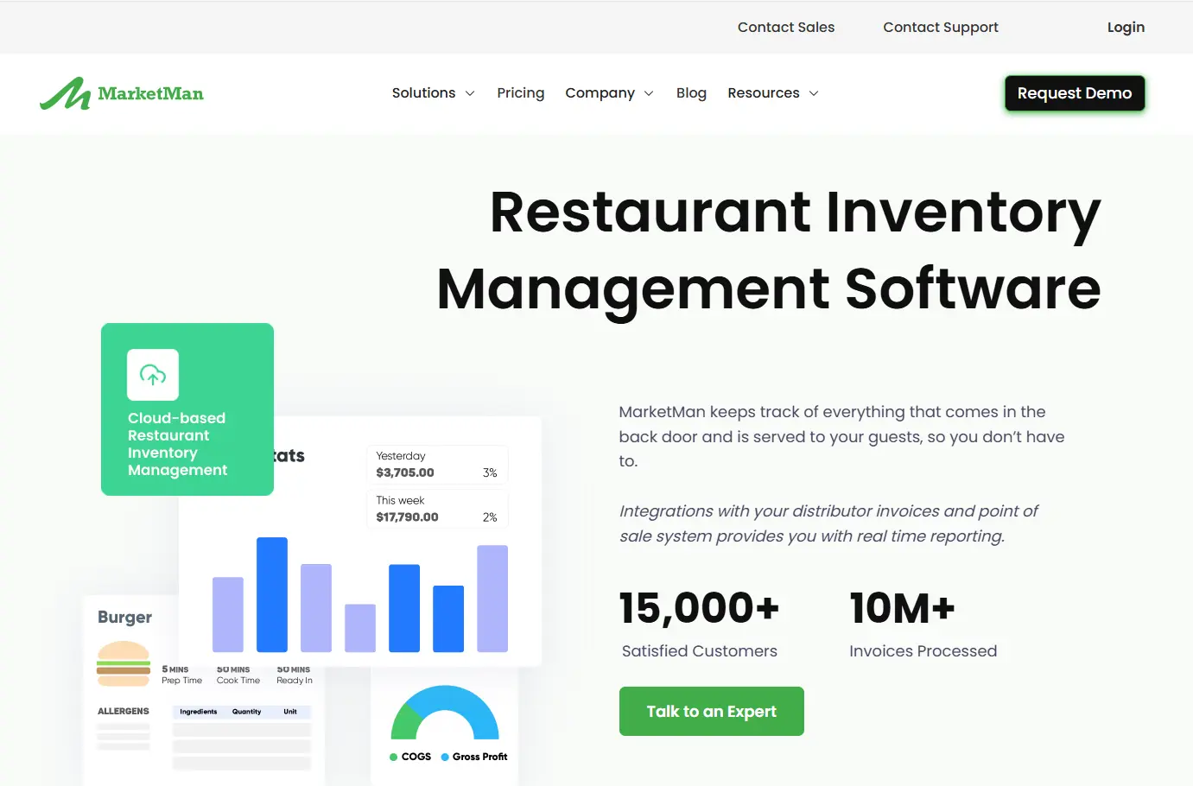The height and width of the screenshot is (786, 1193).
Task: Click the Satisfied Customers label
Action: [x=700, y=651]
